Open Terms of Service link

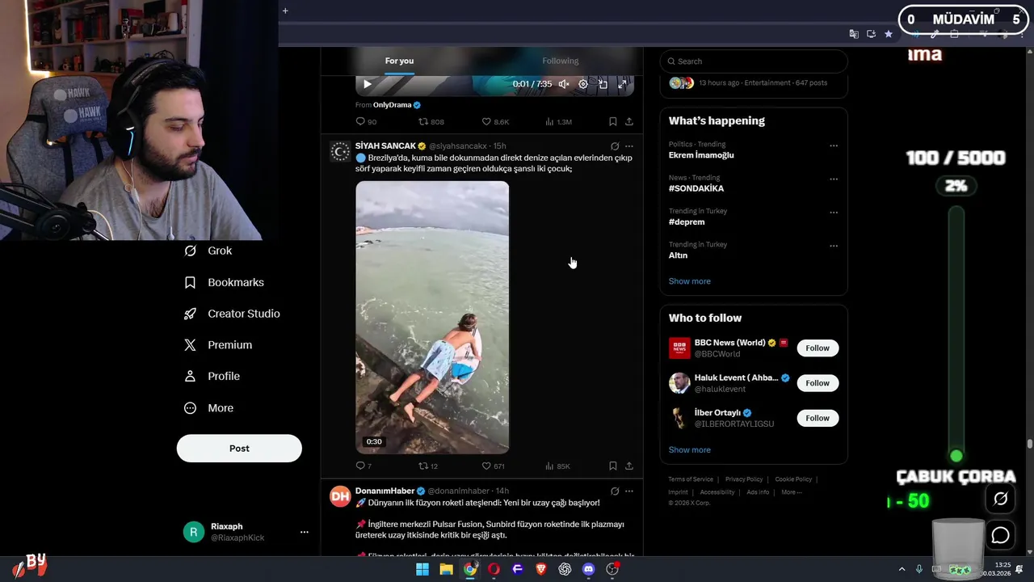pyautogui.click(x=691, y=479)
